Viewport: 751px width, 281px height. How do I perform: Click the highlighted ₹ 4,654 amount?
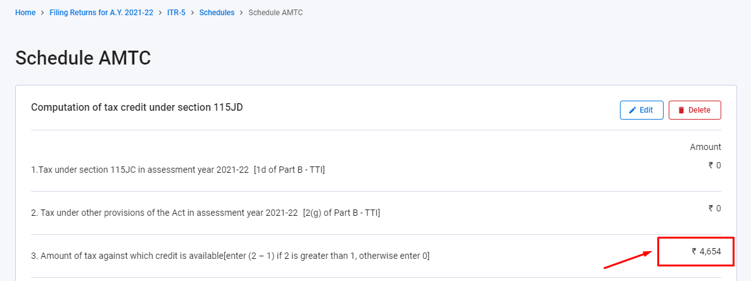706,251
